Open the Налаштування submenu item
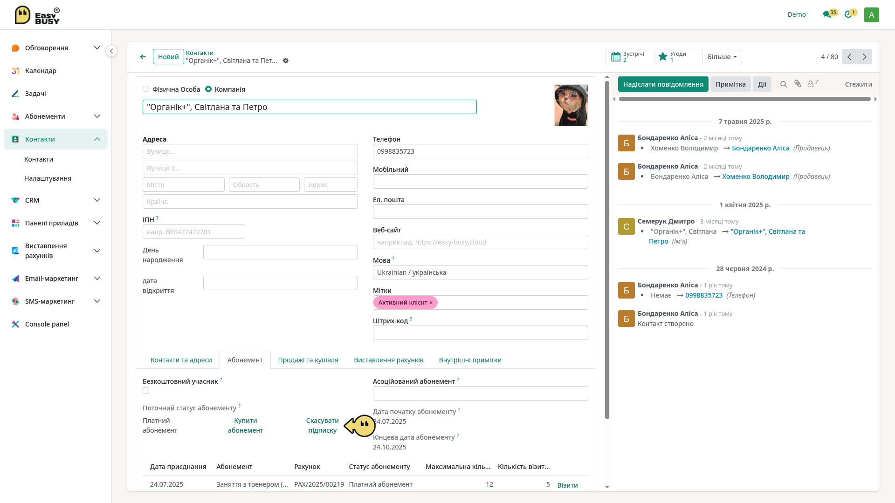This screenshot has height=503, width=895. pos(48,178)
